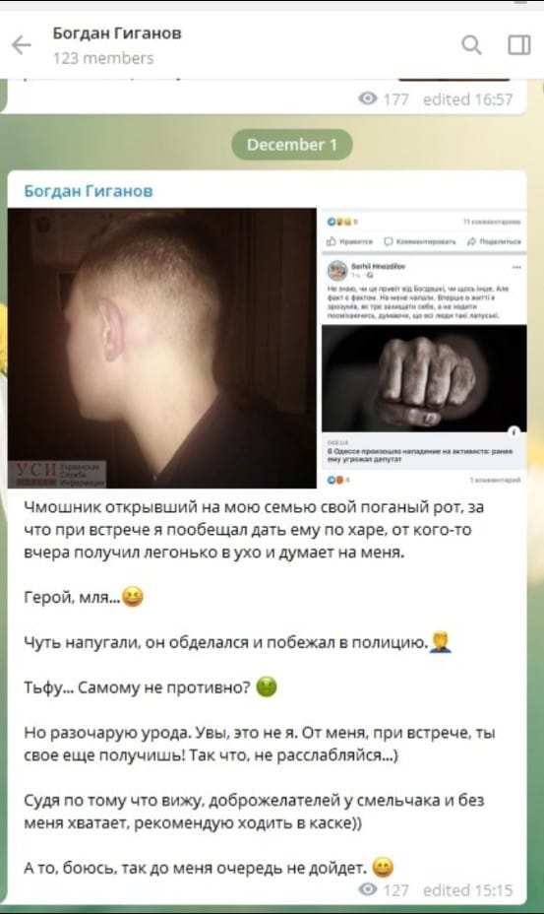Click the facepalm emoji after полицию
The image size is (544, 914).
[441, 642]
